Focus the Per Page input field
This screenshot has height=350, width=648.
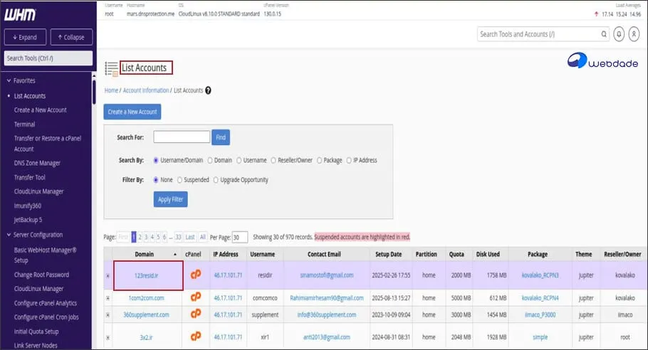click(x=240, y=238)
